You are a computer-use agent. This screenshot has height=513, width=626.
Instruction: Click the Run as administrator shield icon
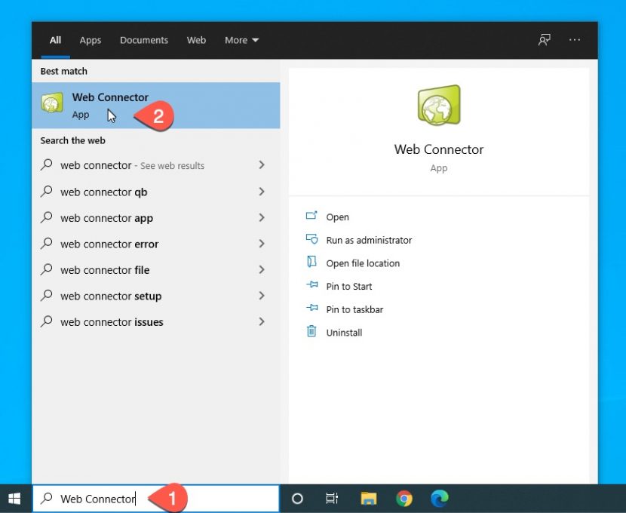click(x=312, y=240)
